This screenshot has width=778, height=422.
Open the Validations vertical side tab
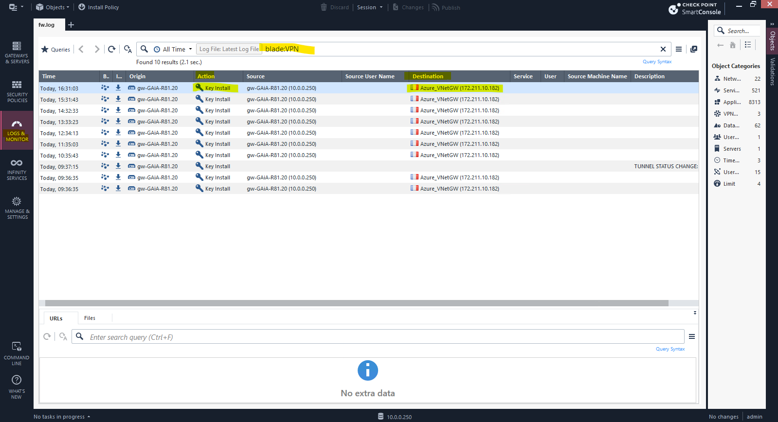[772, 71]
